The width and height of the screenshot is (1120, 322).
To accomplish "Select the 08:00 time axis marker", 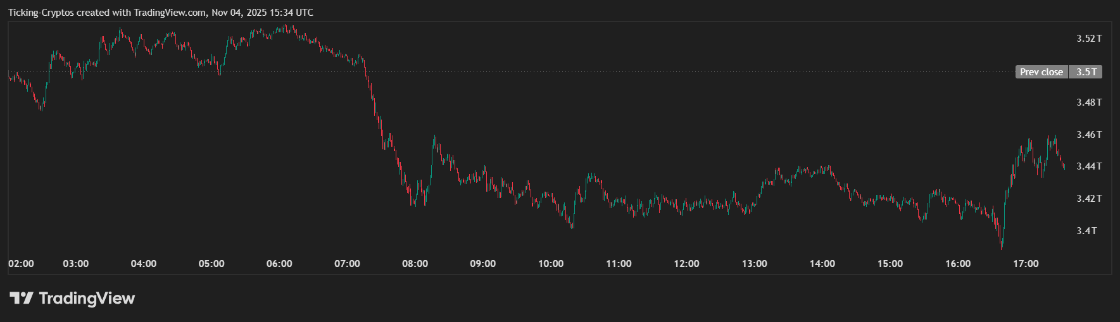I will (415, 264).
